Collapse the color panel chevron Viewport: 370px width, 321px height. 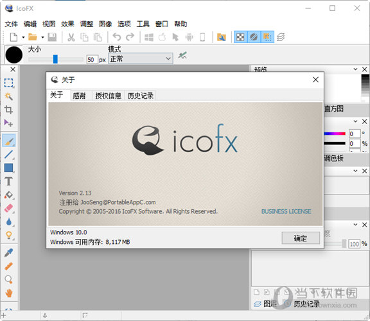pyautogui.click(x=355, y=121)
